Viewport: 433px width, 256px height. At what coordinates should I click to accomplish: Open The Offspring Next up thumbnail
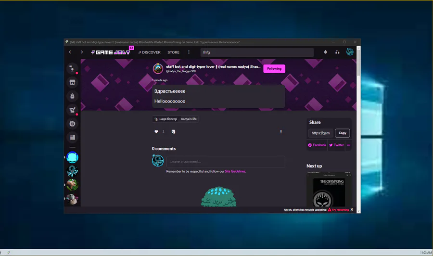point(329,189)
